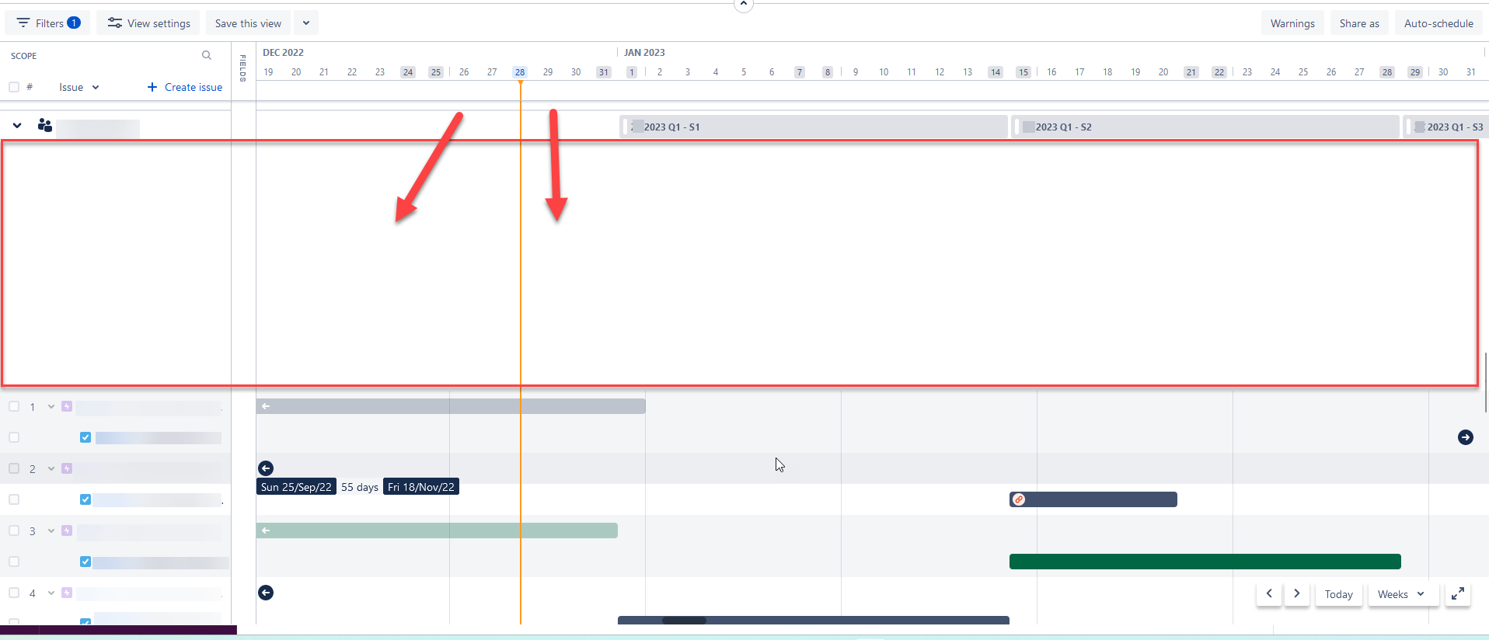
Task: Click sprint 2023 Q1 - S2 header
Action: coord(1205,127)
